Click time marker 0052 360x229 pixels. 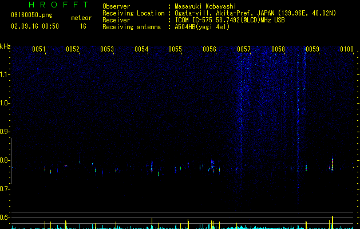pyautogui.click(x=73, y=49)
